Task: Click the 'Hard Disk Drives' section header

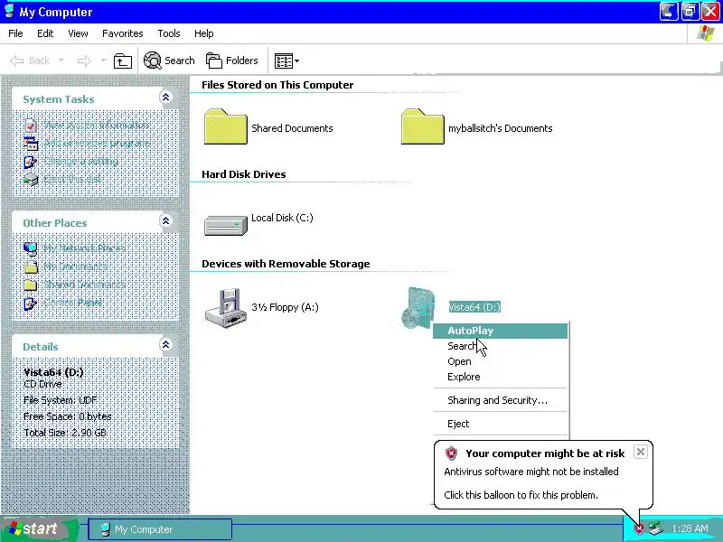Action: coord(243,174)
